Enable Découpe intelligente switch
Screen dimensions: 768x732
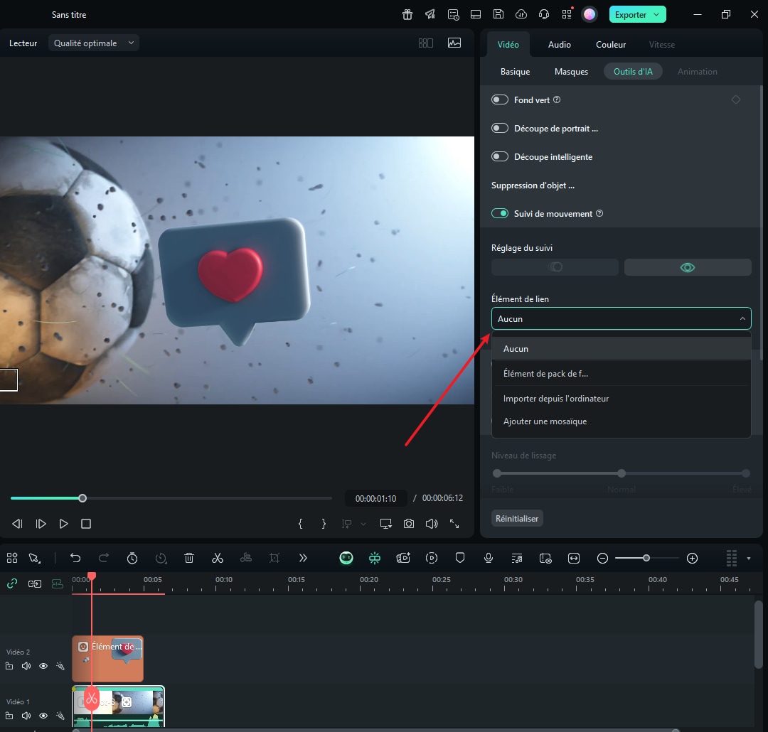click(500, 156)
